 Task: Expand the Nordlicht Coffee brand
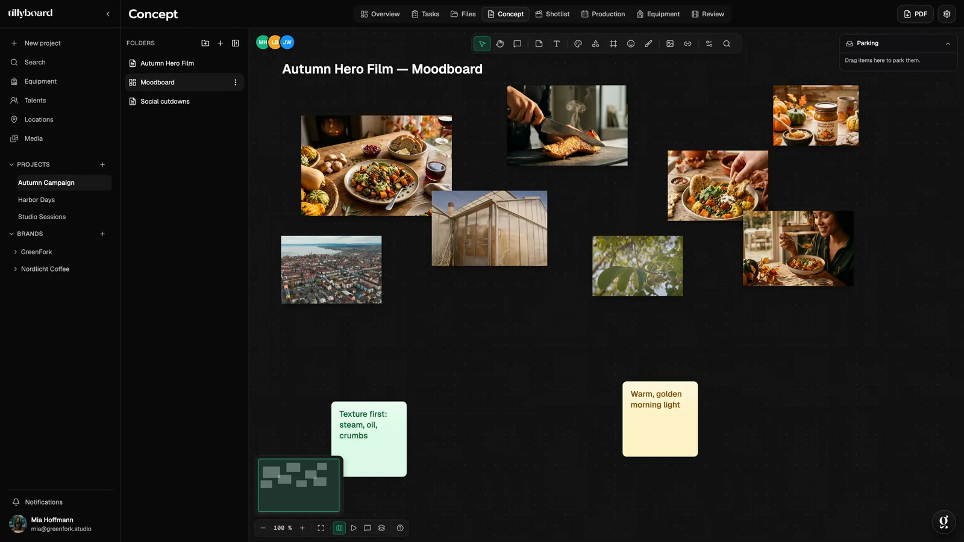(x=16, y=269)
